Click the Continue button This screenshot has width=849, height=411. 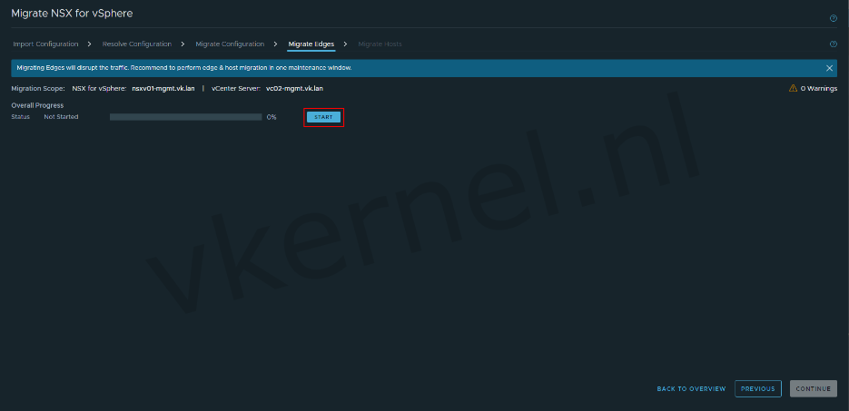pyautogui.click(x=813, y=388)
